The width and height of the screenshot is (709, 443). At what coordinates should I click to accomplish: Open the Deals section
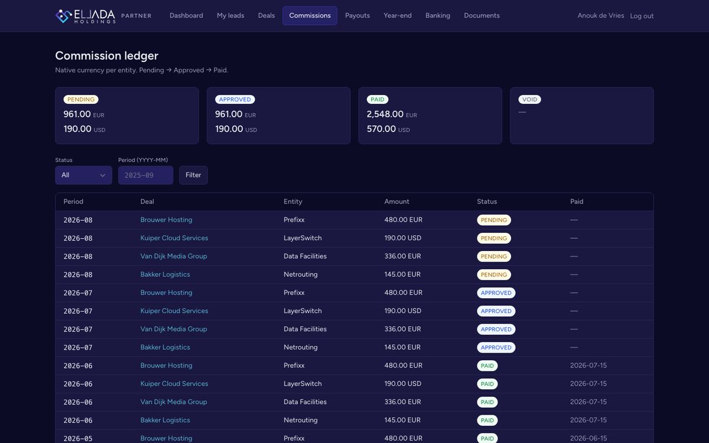click(x=266, y=16)
